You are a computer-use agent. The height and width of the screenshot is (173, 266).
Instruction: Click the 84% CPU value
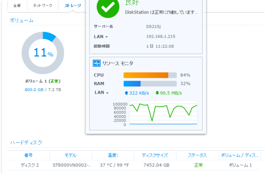pyautogui.click(x=185, y=75)
